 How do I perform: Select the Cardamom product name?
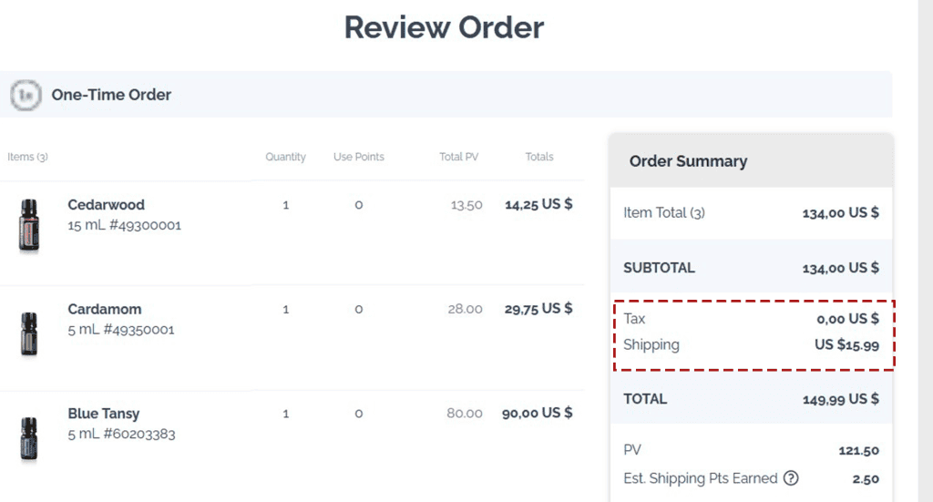[x=105, y=309]
